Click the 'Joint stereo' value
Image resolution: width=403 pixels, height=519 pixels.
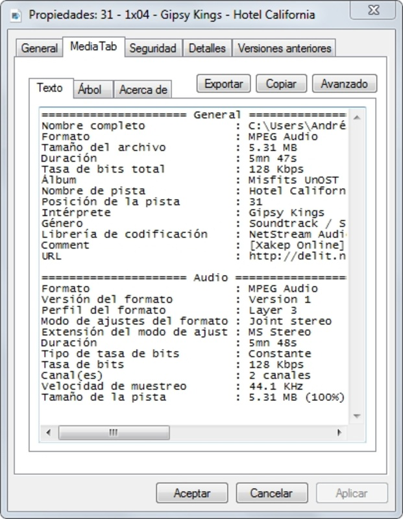pyautogui.click(x=290, y=321)
